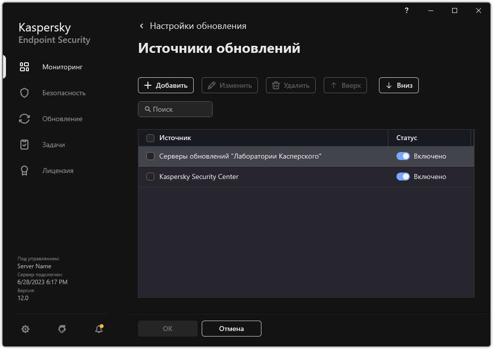Open the notifications bell icon
Viewport: 493px width, 349px height.
point(98,329)
